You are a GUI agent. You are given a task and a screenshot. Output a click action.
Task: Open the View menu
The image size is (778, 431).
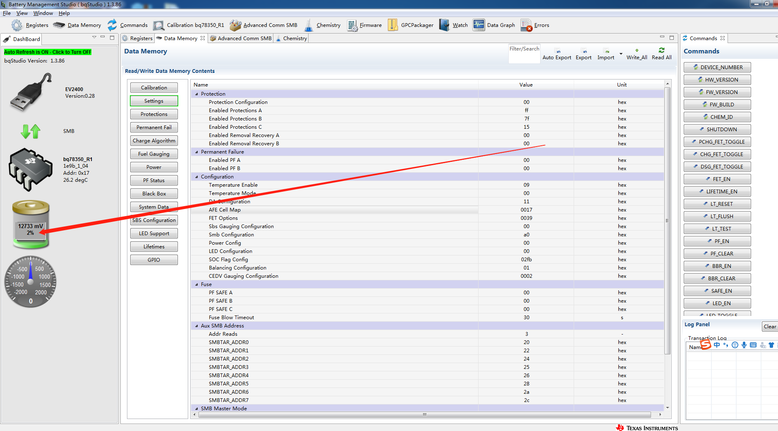pos(22,13)
